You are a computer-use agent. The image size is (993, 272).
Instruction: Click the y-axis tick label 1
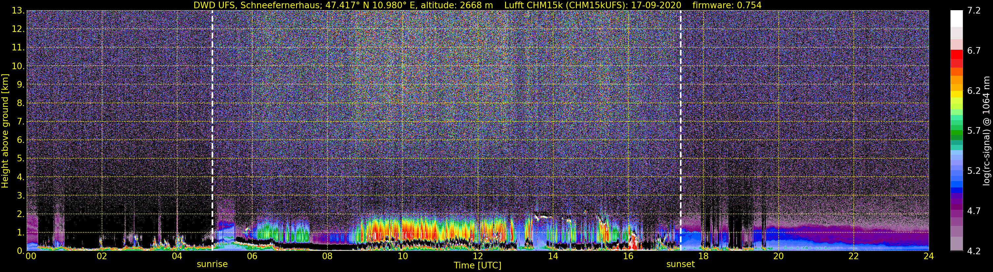[x=20, y=232]
